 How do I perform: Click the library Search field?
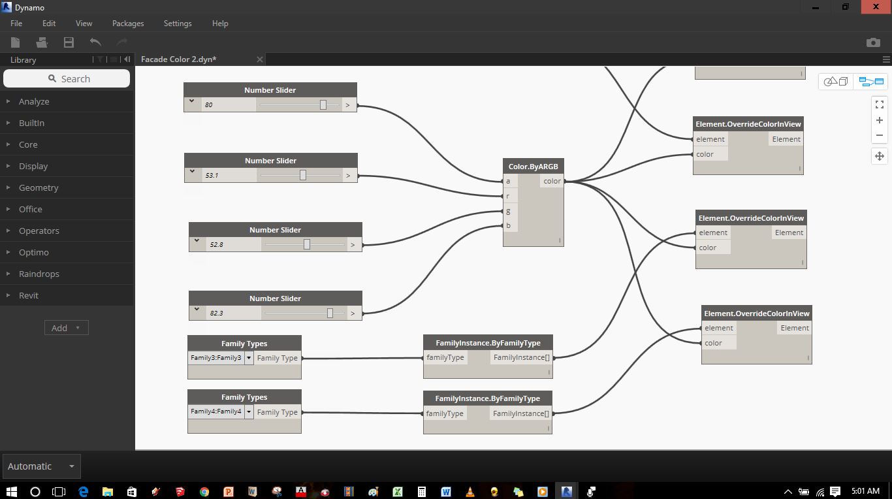pos(67,78)
